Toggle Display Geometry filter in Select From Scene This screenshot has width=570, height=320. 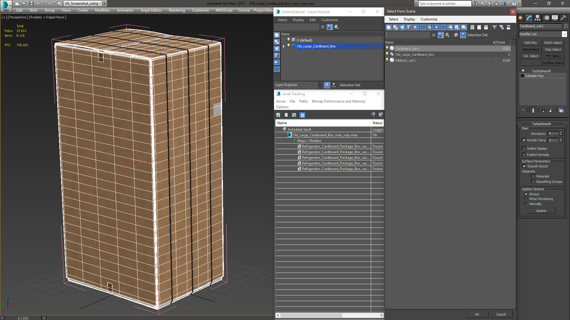pos(389,27)
